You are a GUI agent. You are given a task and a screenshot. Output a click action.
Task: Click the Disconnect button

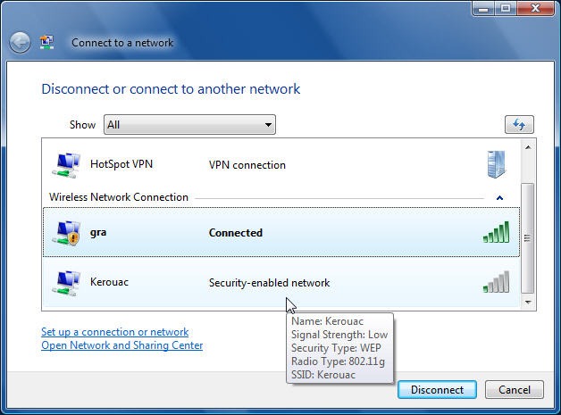(437, 390)
